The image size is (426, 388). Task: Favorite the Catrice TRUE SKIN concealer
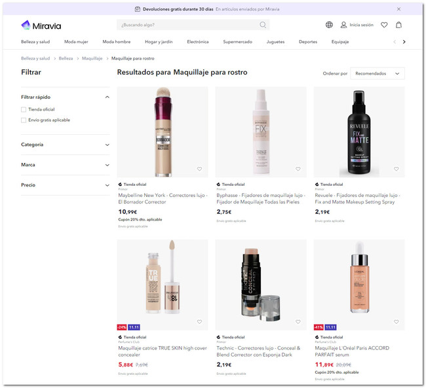(x=199, y=321)
